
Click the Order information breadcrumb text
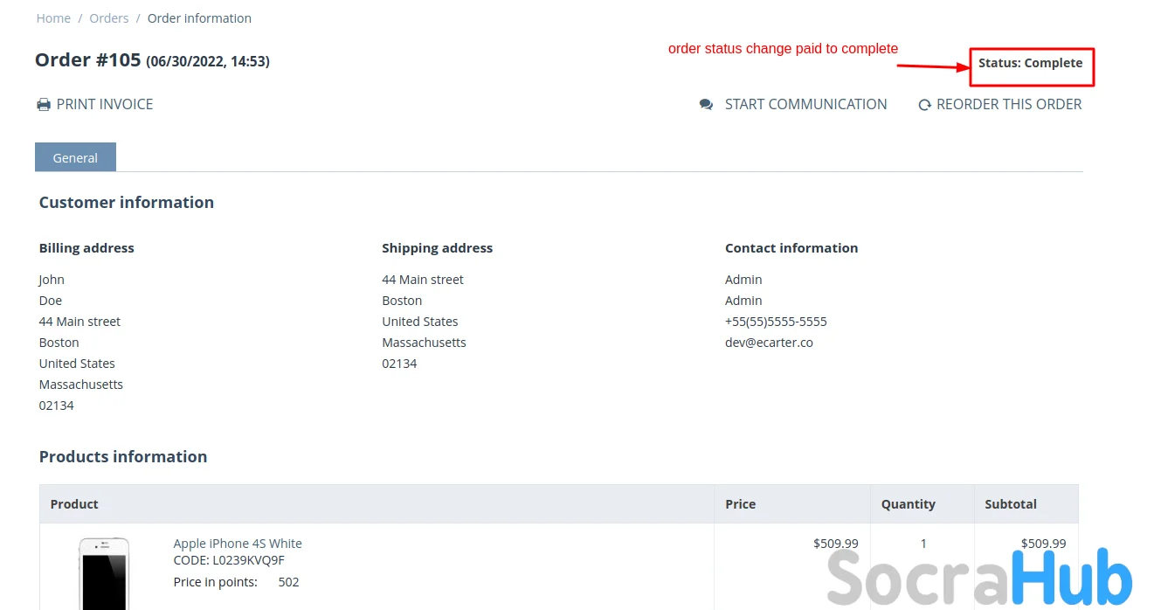pos(199,18)
